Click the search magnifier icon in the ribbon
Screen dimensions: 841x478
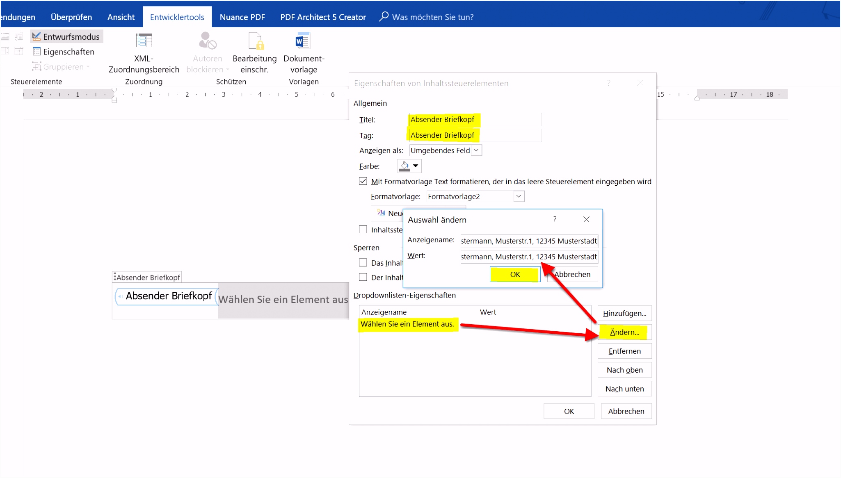(x=384, y=17)
